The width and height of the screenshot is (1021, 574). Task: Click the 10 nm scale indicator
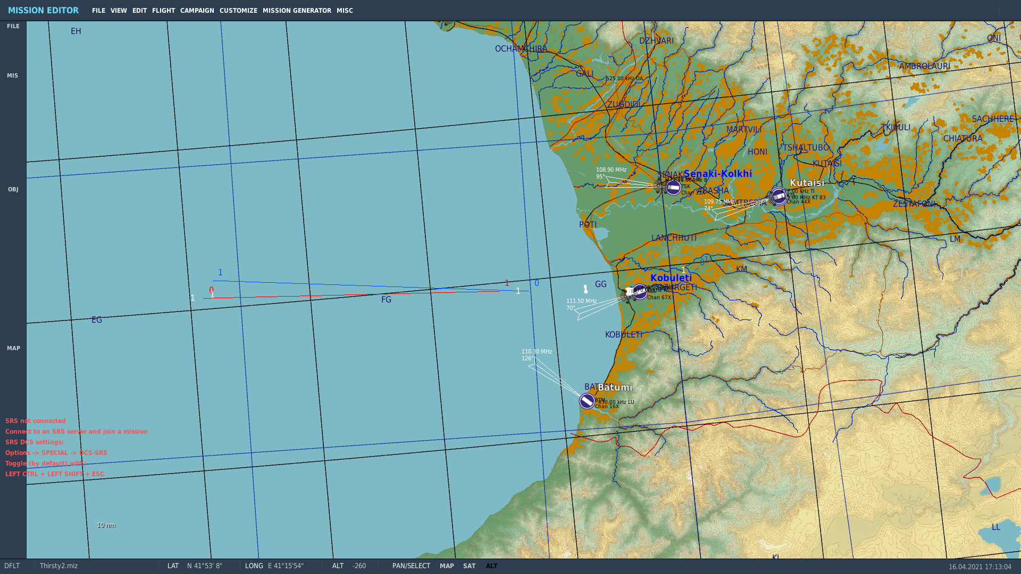tap(106, 525)
